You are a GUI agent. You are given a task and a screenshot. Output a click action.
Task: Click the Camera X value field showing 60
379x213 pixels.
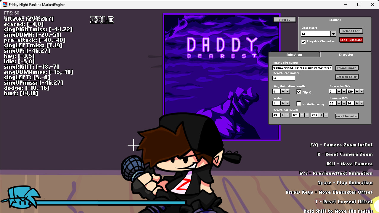click(333, 104)
